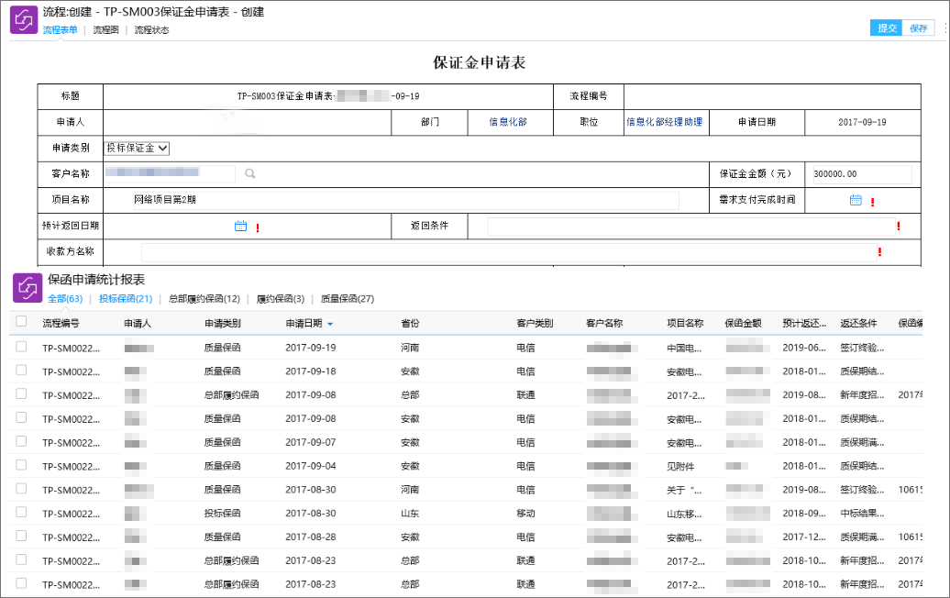Click the purple workflow icon beside the form title

coord(24,19)
